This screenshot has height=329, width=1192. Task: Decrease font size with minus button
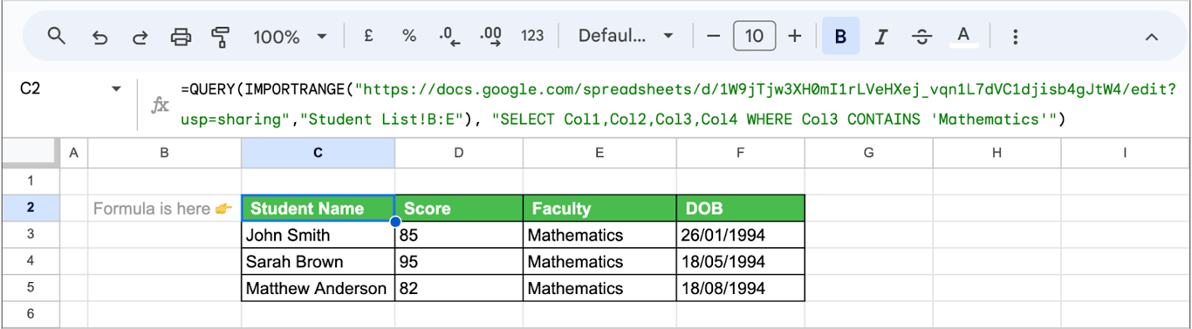(713, 37)
